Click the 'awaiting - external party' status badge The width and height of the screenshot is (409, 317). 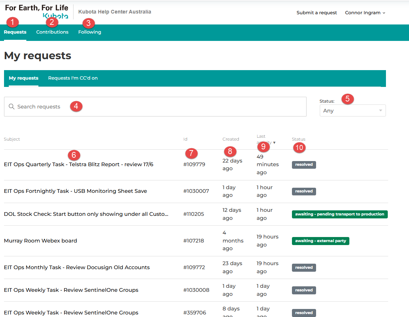pos(320,241)
